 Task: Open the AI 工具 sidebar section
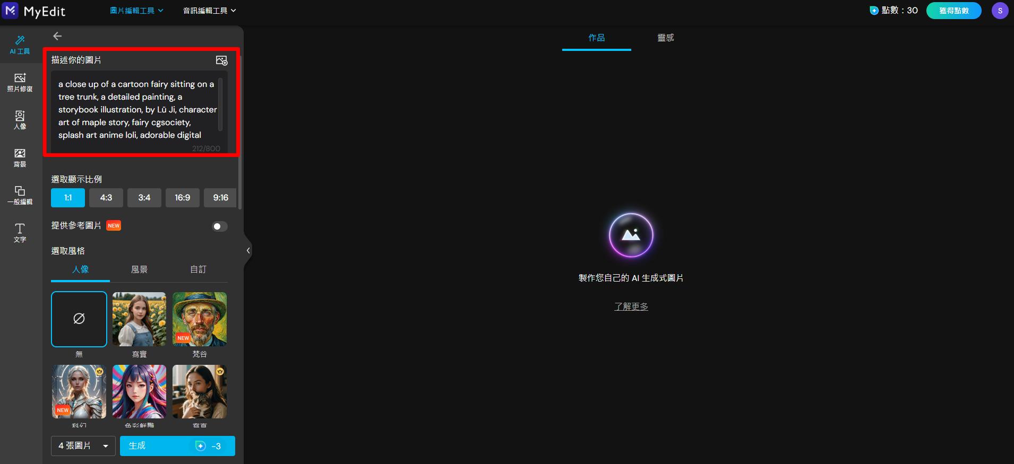(x=20, y=45)
